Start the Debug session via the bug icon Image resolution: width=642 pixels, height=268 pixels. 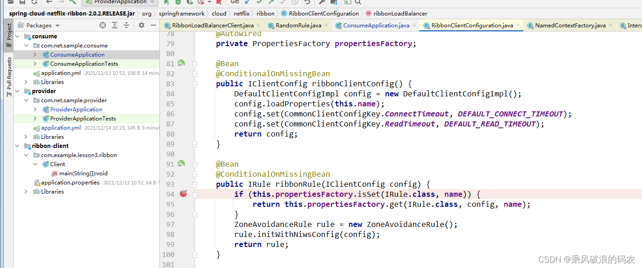coord(177,2)
